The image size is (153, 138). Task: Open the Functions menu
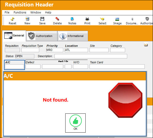point(20,12)
